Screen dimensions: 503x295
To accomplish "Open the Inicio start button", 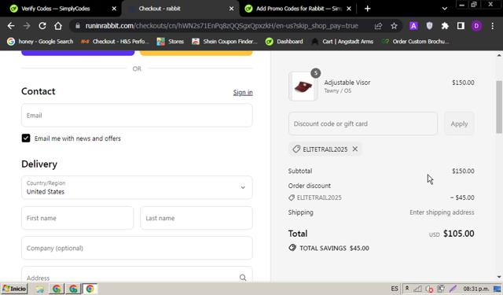I will (14, 289).
